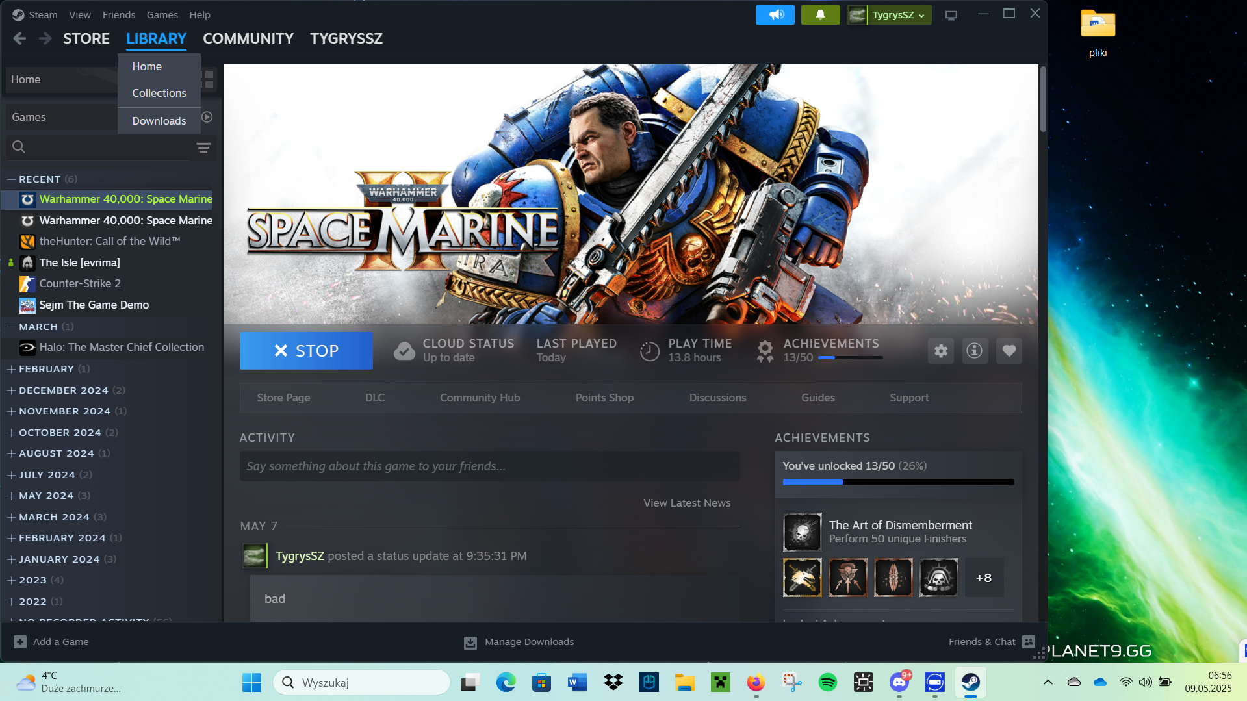
Task: Go to the STORE tab
Action: pos(86,38)
